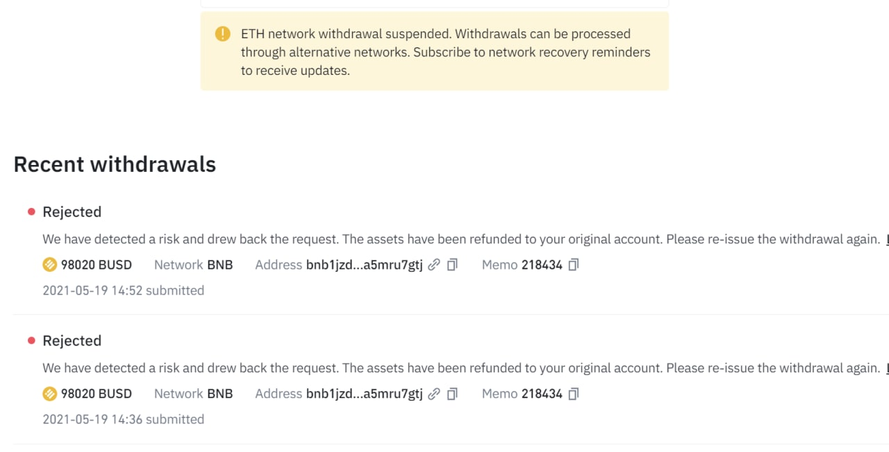Copy memo 218434 of the 14:52 withdrawal
The image size is (889, 452).
574,265
